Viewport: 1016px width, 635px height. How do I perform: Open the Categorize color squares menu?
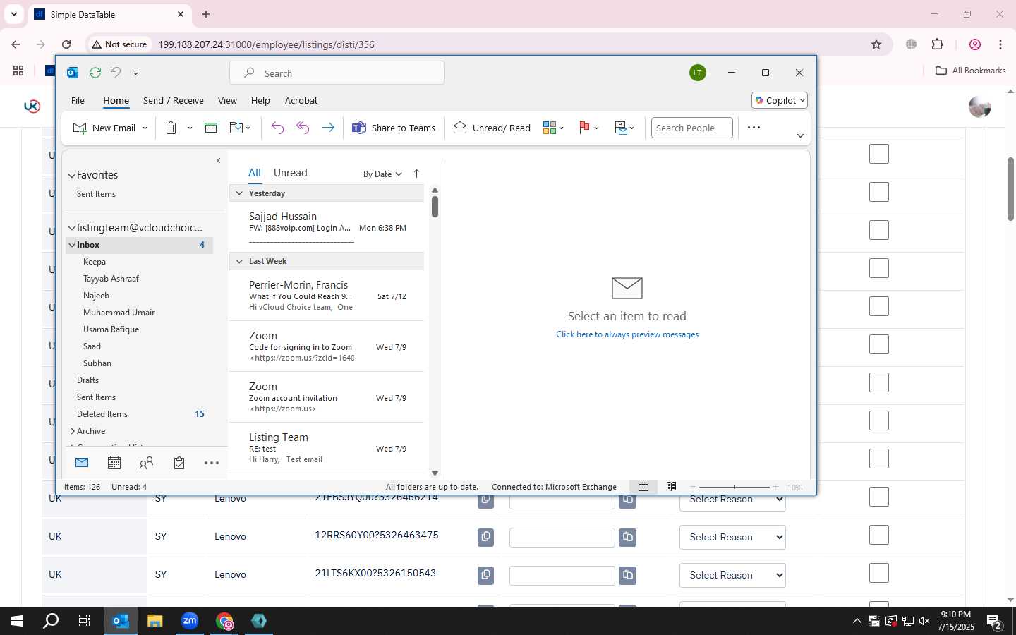pos(553,128)
